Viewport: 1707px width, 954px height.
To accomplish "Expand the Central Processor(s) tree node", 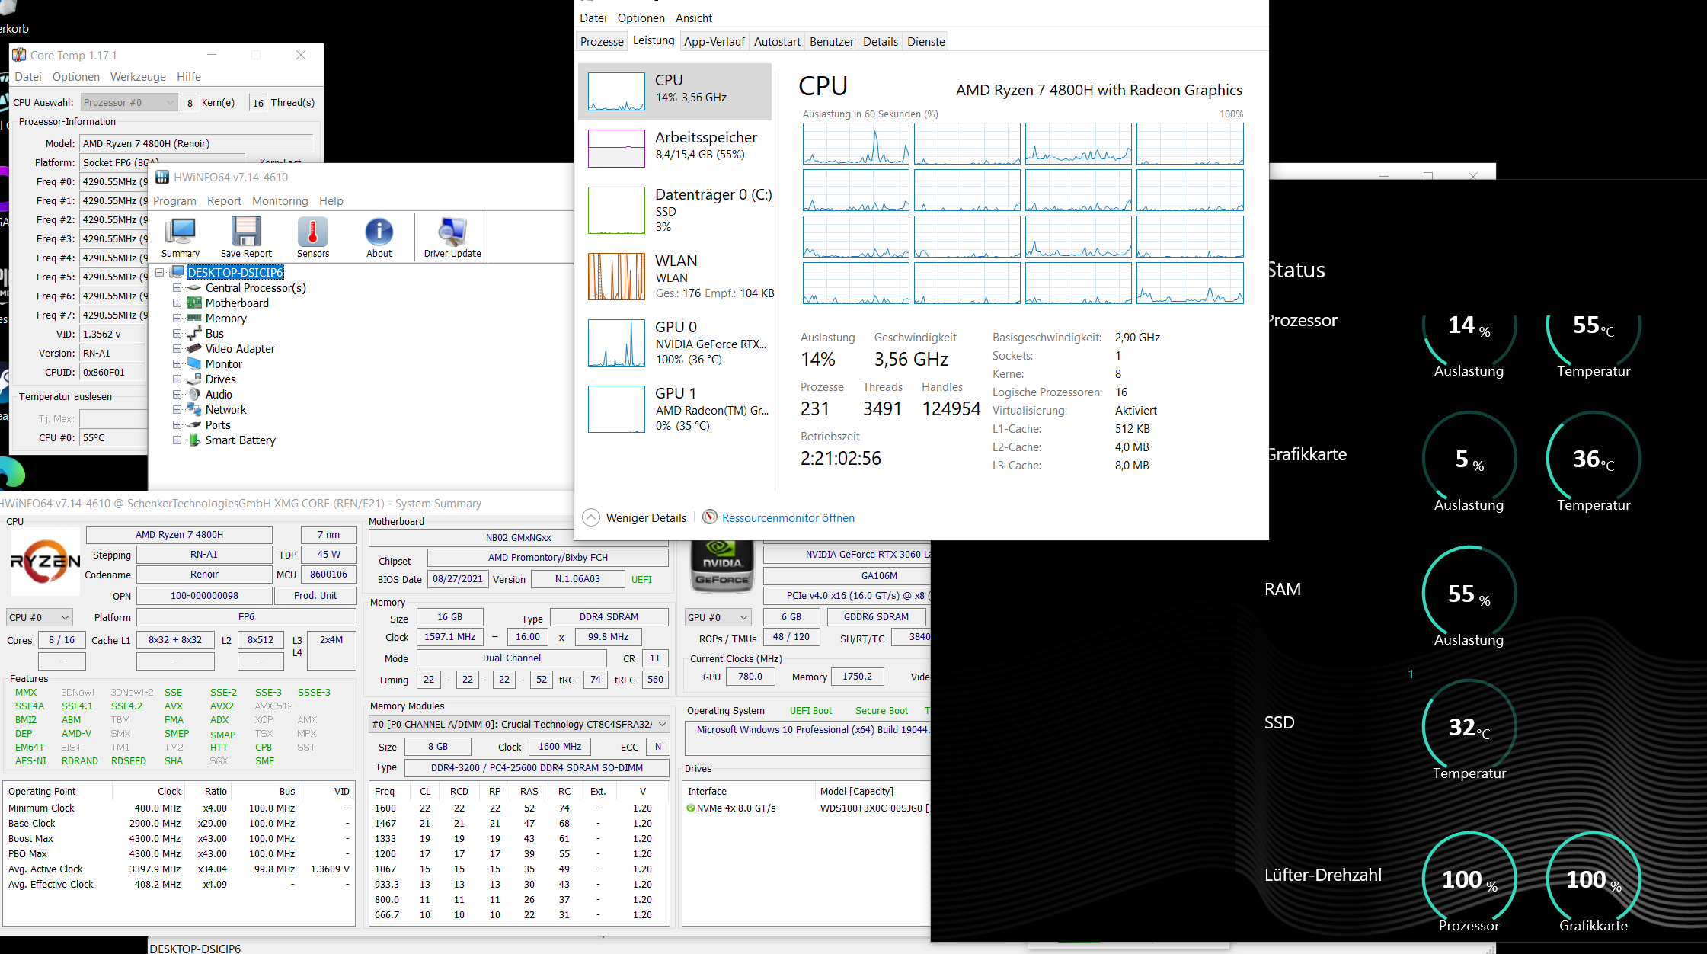I will click(x=177, y=288).
